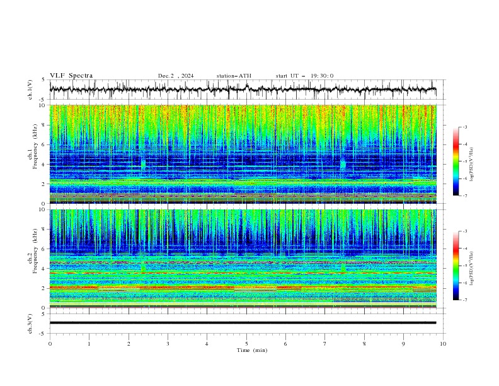The width and height of the screenshot is (499, 386).
Task: Click the ch.2 PSD color scale bar
Action: (456, 266)
